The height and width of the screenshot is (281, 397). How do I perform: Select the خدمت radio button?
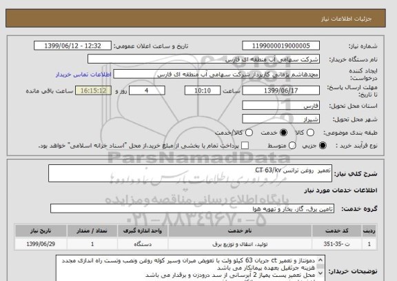pos(283,133)
